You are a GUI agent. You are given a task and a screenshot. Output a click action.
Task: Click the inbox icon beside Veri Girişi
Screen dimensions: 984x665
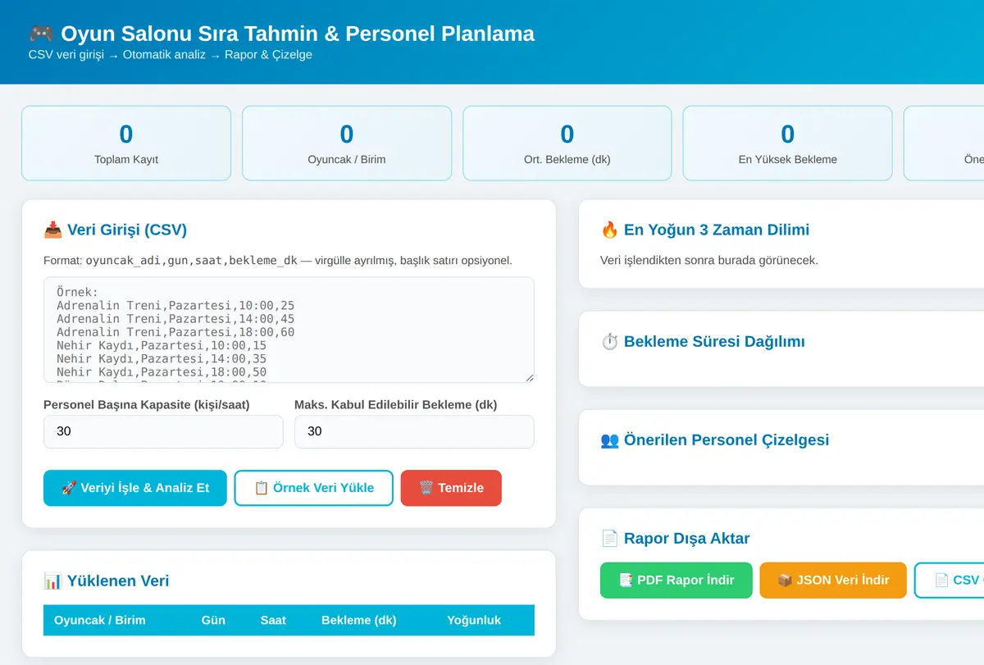(52, 230)
